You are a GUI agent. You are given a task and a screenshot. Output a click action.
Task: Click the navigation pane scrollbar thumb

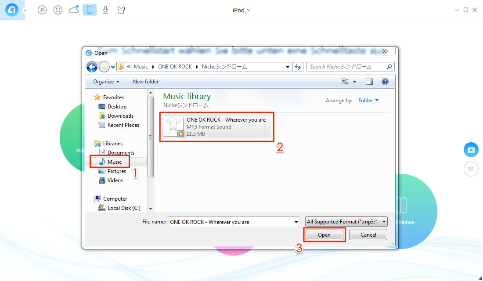150,137
